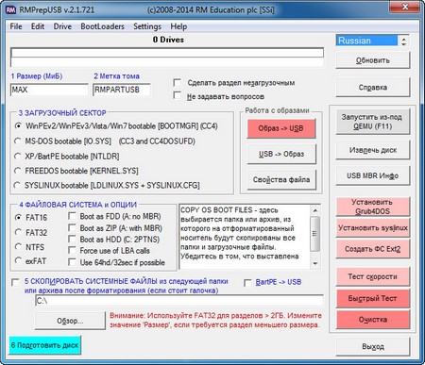Enable Use 64hd/32sec if possible
The height and width of the screenshot is (365, 425).
[x=72, y=262]
